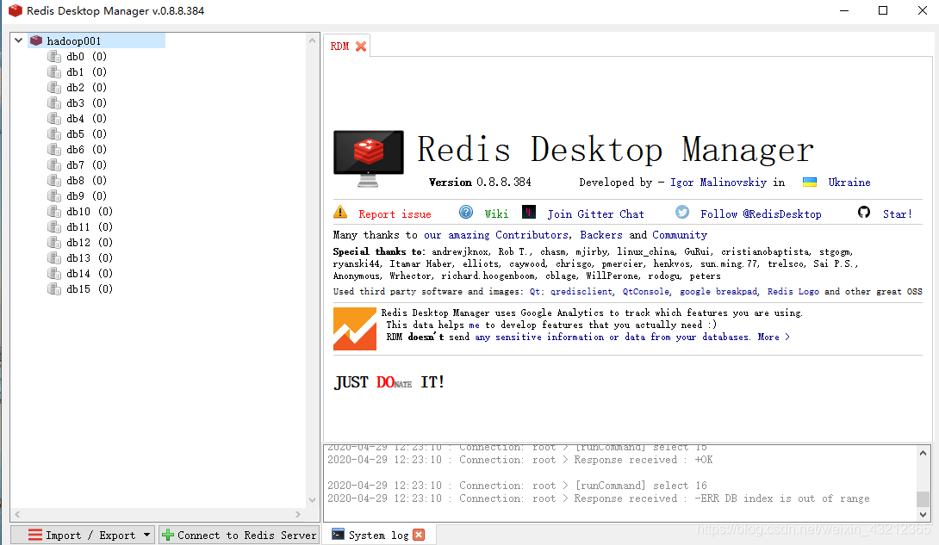Open the More > analytics link
The height and width of the screenshot is (545, 939).
(x=774, y=338)
